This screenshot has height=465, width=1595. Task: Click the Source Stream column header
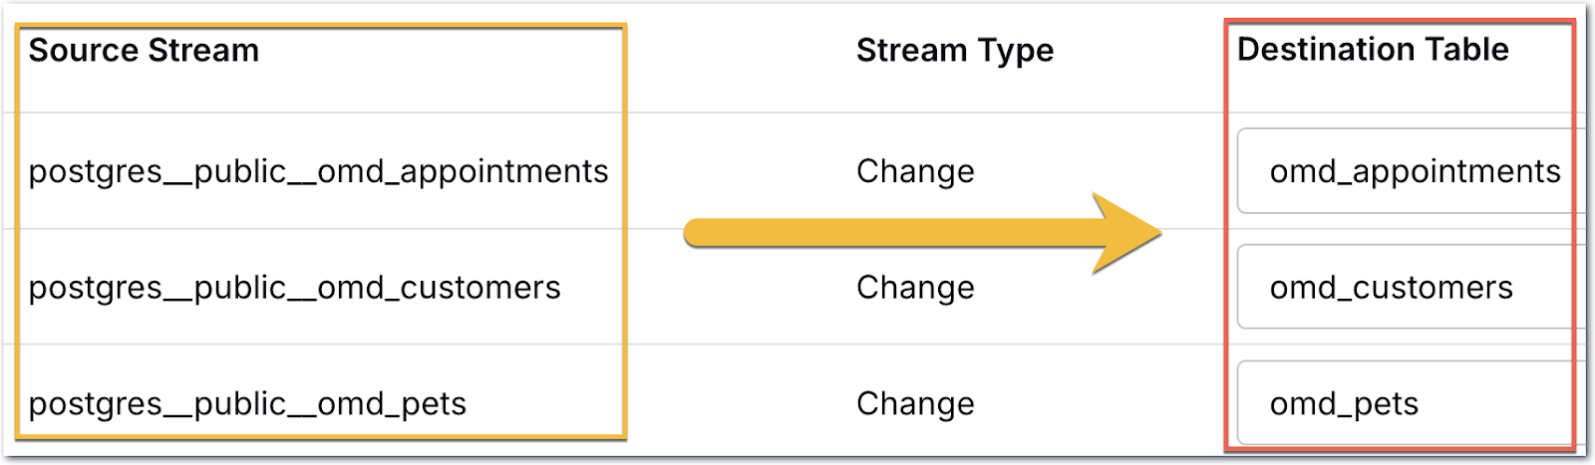tap(144, 51)
